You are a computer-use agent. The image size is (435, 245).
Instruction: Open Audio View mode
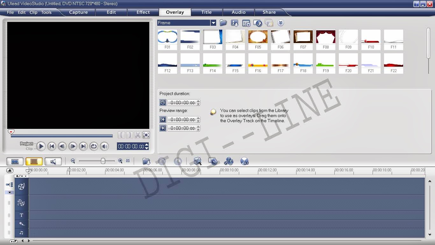tap(53, 161)
